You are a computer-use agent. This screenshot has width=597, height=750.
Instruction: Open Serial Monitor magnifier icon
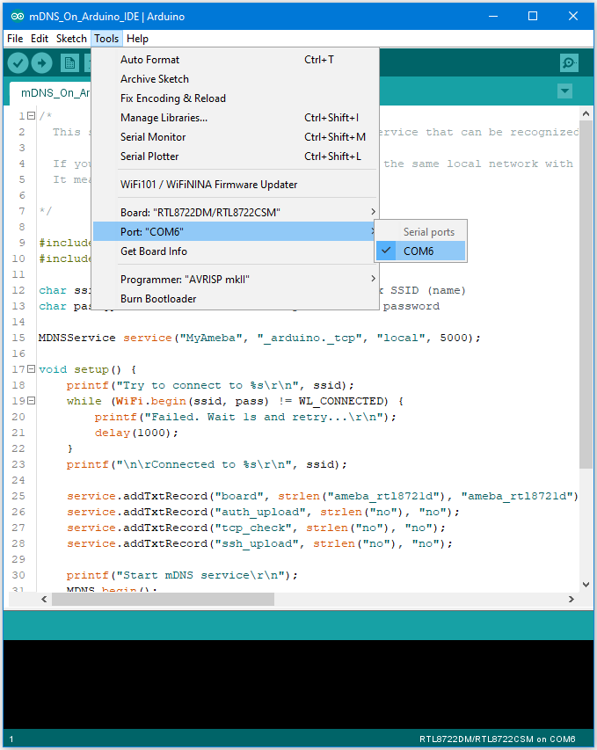pyautogui.click(x=569, y=62)
